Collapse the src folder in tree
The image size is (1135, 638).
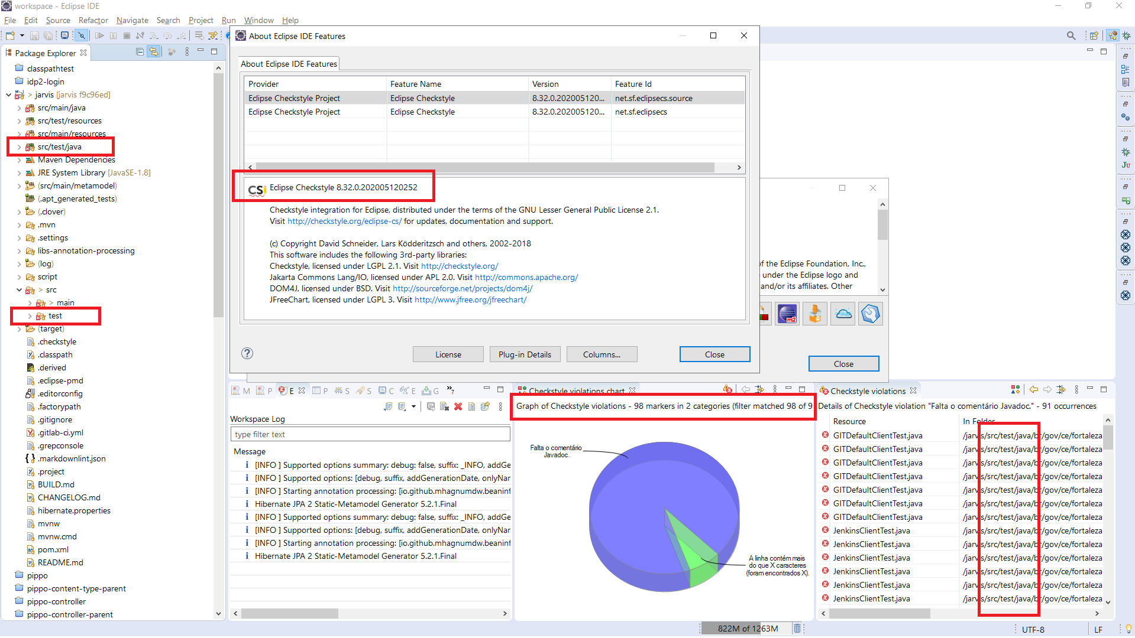tap(19, 290)
